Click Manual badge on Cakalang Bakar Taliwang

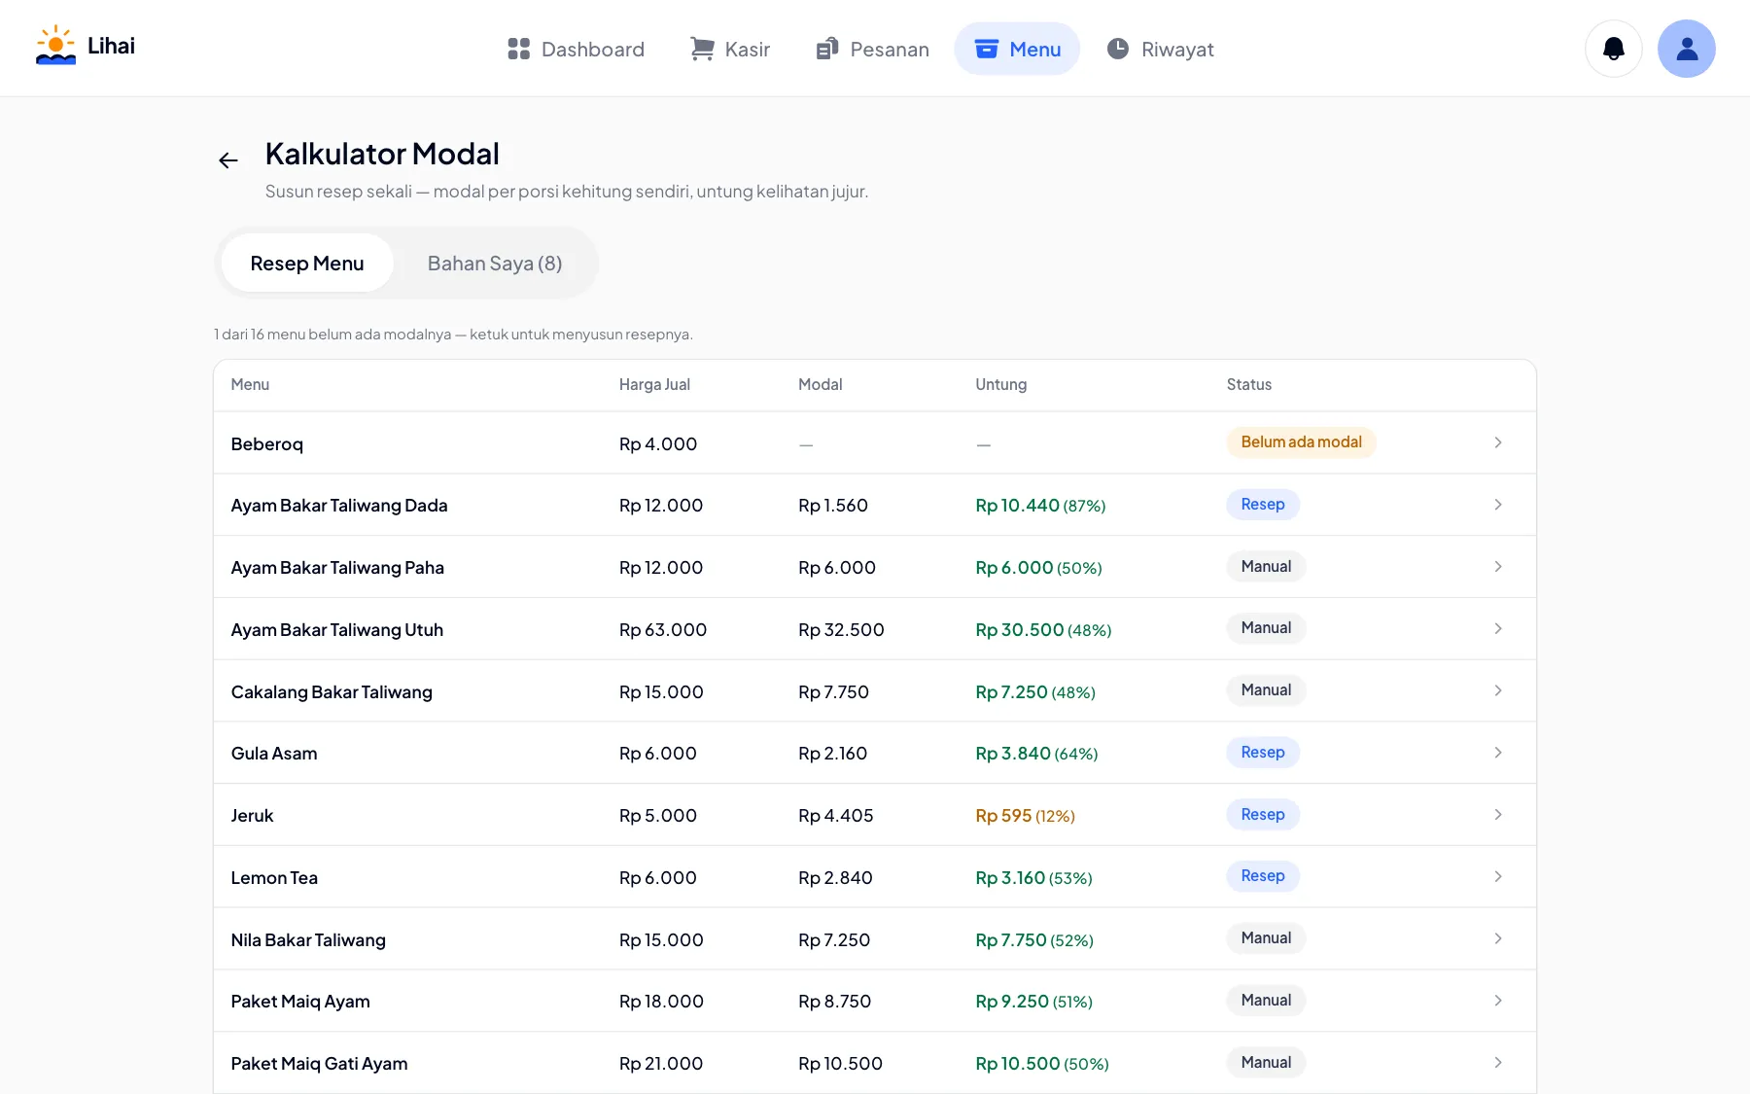(x=1266, y=690)
